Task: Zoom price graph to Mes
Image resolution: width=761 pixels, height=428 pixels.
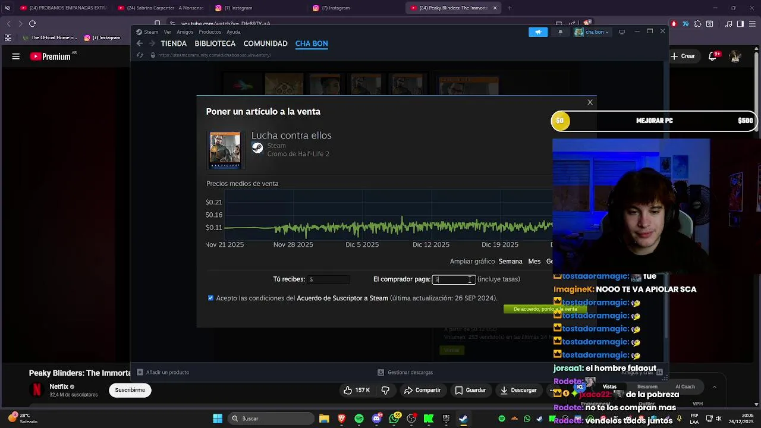Action: pos(534,262)
